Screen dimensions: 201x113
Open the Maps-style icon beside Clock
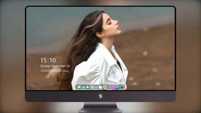[92, 87]
